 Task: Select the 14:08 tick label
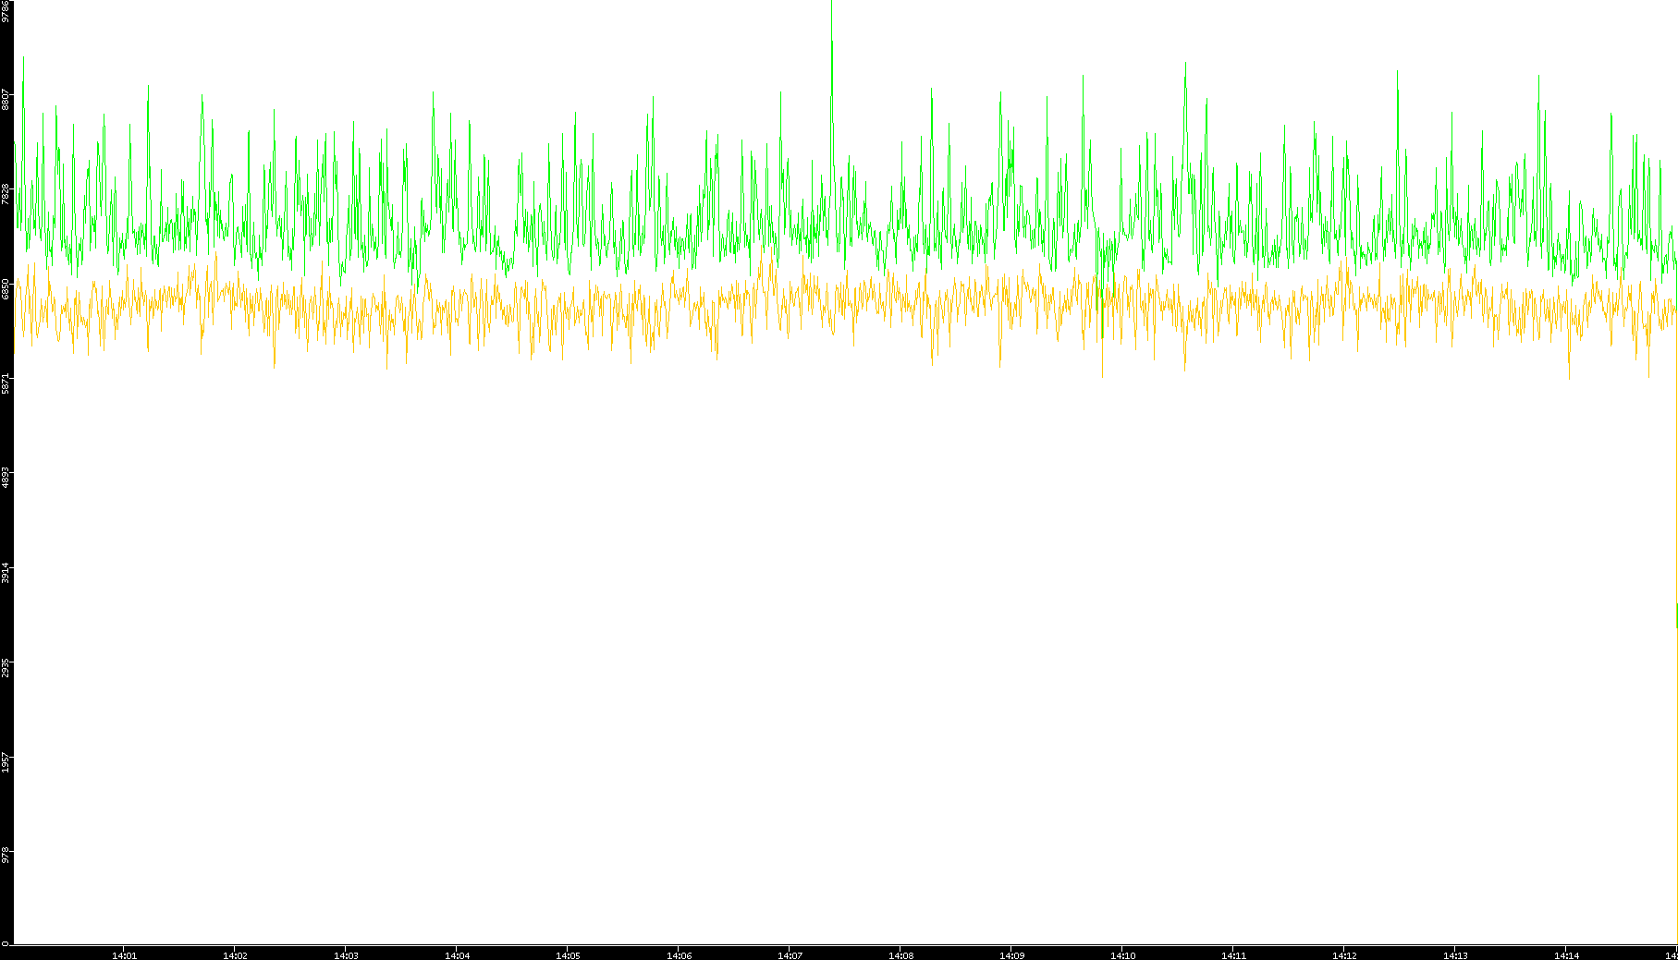click(x=900, y=955)
